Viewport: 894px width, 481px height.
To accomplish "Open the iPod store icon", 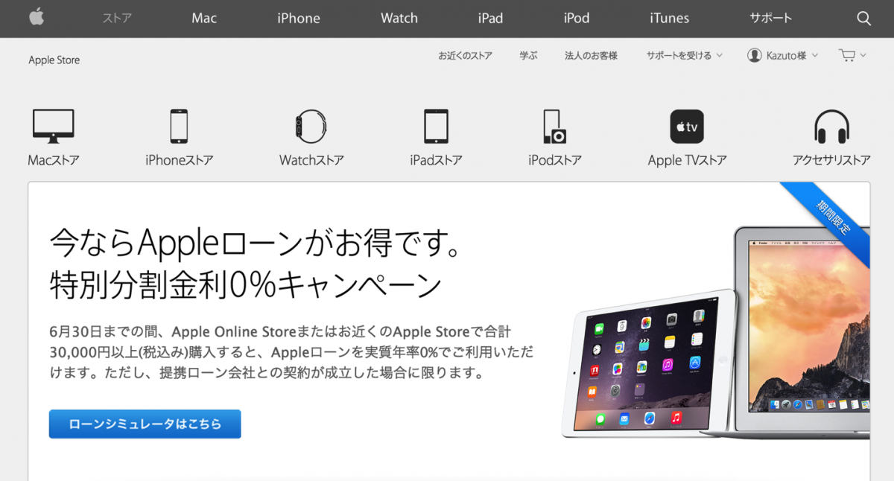I will [554, 126].
